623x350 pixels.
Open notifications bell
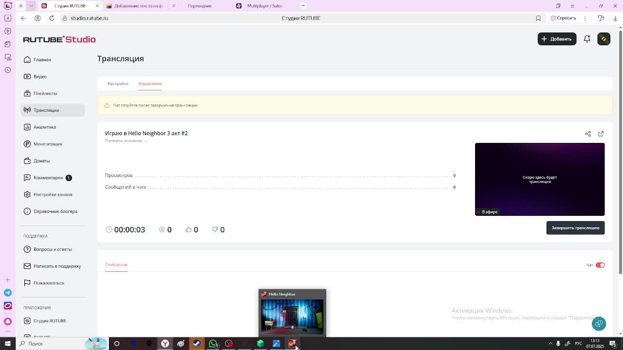pyautogui.click(x=587, y=39)
